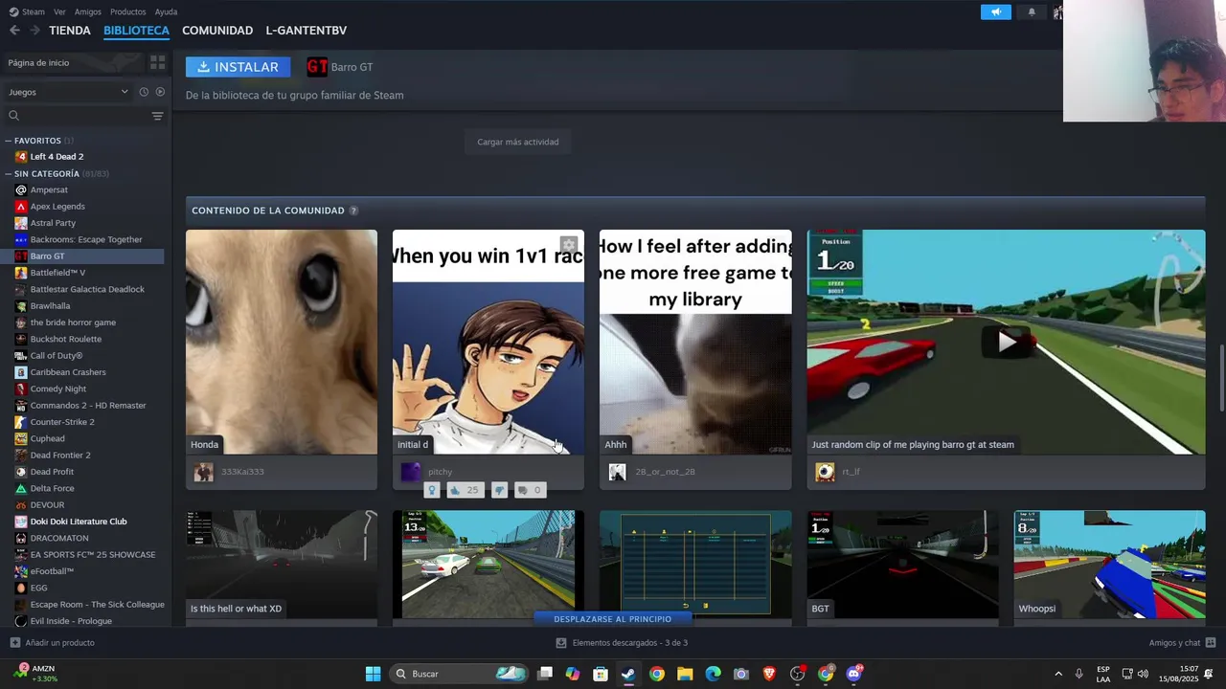Click 333Kai333 user avatar
The image size is (1226, 689).
pyautogui.click(x=203, y=472)
